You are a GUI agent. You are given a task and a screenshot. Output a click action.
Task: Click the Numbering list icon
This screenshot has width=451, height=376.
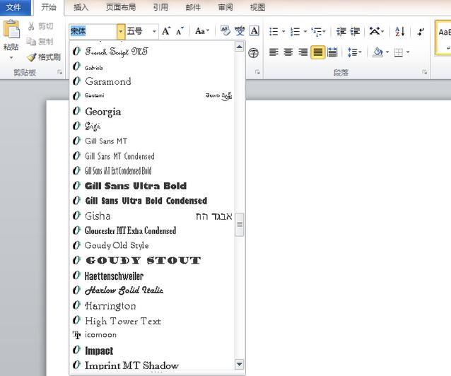pos(295,31)
